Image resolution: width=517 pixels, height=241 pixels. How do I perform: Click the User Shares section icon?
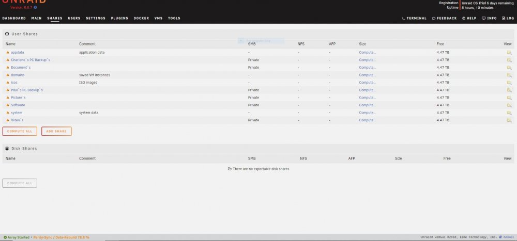pyautogui.click(x=7, y=34)
